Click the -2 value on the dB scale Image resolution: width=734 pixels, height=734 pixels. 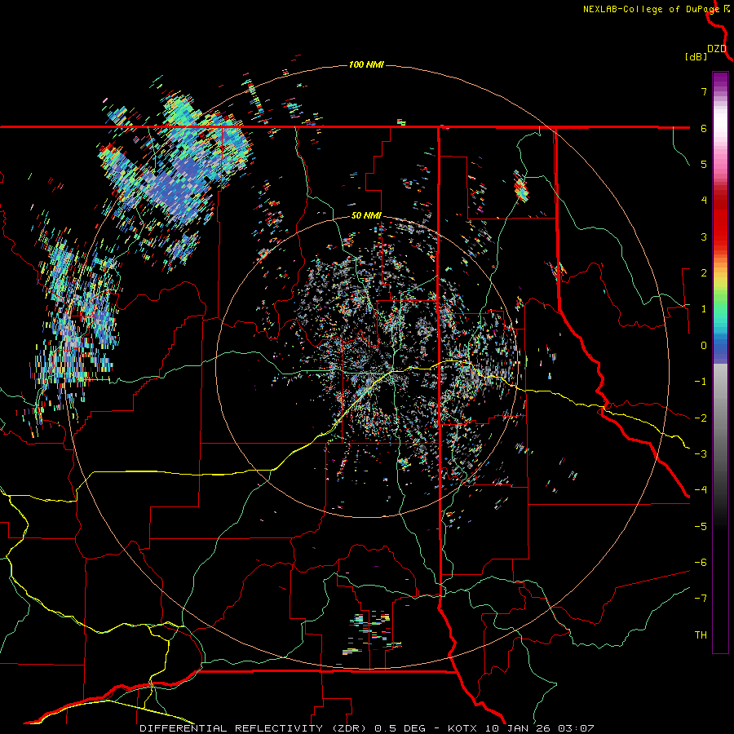701,418
